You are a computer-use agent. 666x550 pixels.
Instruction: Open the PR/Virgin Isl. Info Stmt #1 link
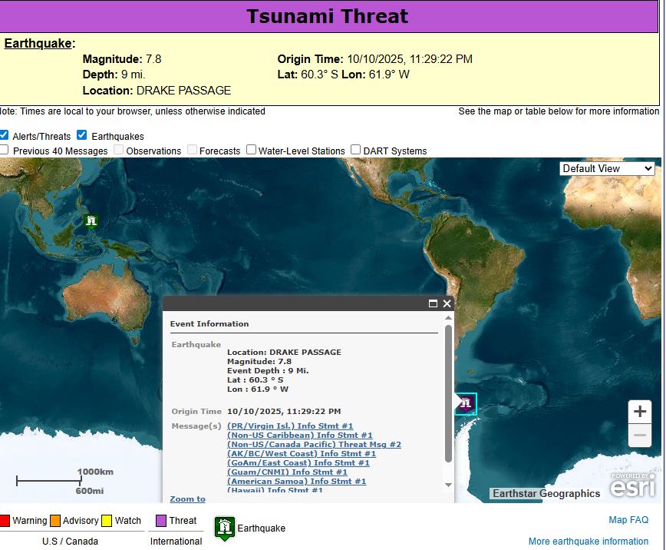(290, 426)
